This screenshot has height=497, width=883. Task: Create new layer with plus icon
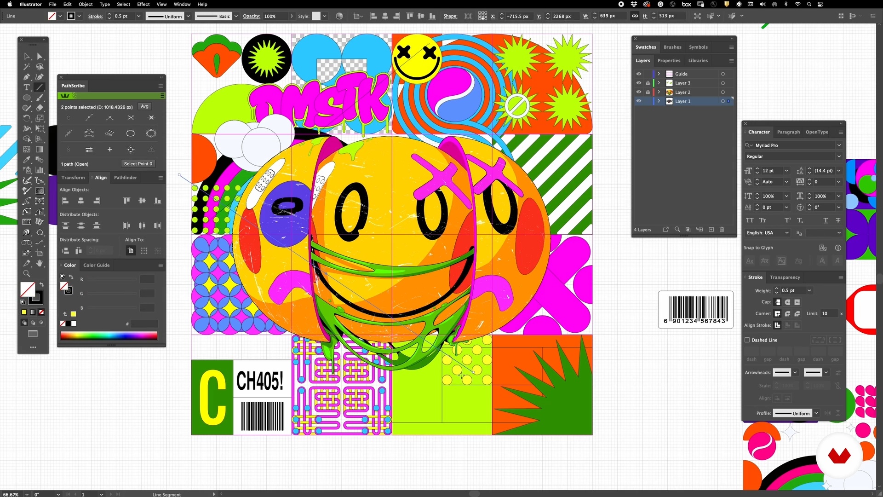pos(711,230)
